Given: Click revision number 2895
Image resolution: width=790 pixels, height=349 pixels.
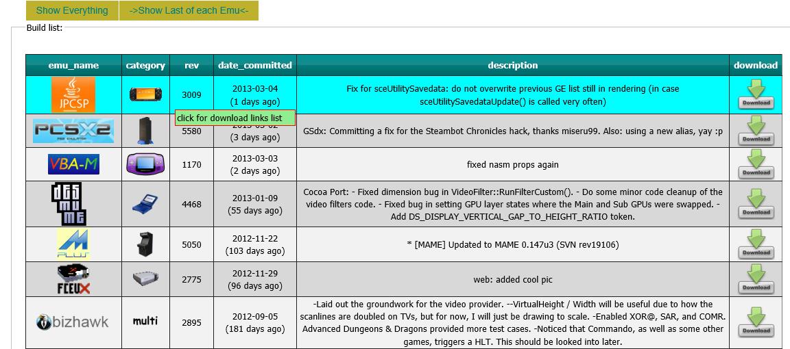Looking at the screenshot, I should pyautogui.click(x=191, y=323).
